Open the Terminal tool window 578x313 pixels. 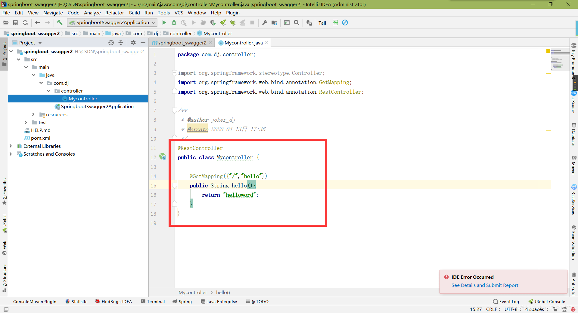153,302
